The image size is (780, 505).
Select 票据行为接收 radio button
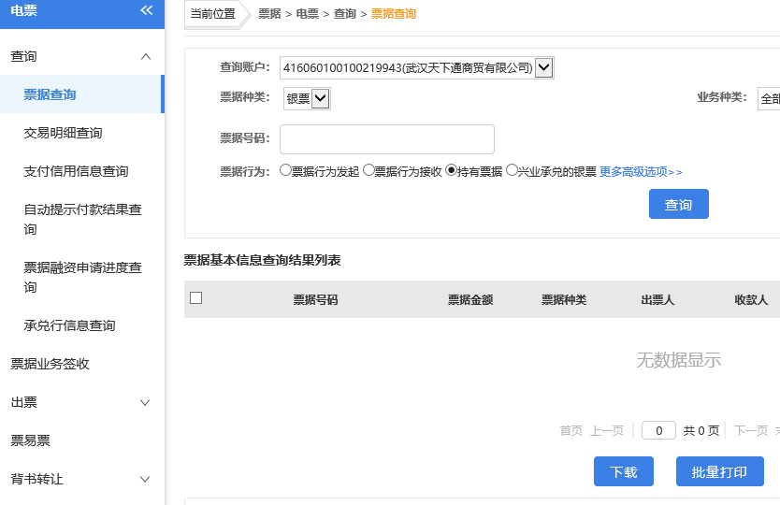(368, 170)
